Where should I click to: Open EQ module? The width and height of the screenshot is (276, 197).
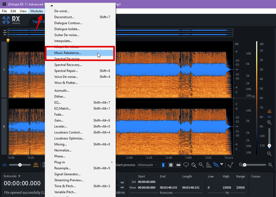pos(80,102)
